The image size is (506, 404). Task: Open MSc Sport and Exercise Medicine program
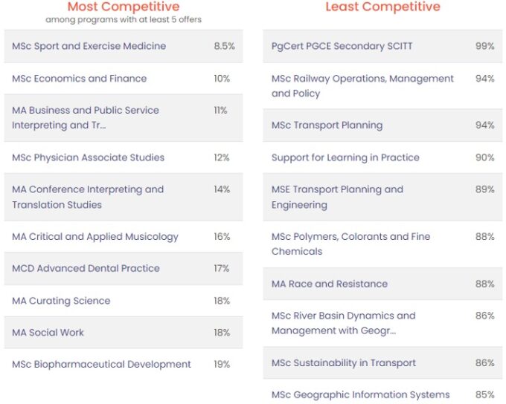pos(124,46)
